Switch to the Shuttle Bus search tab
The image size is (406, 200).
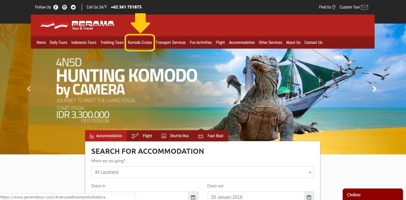[x=175, y=136]
